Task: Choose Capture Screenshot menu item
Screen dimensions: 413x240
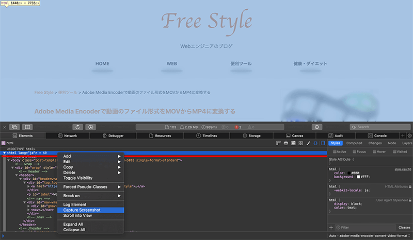Action: (x=91, y=210)
